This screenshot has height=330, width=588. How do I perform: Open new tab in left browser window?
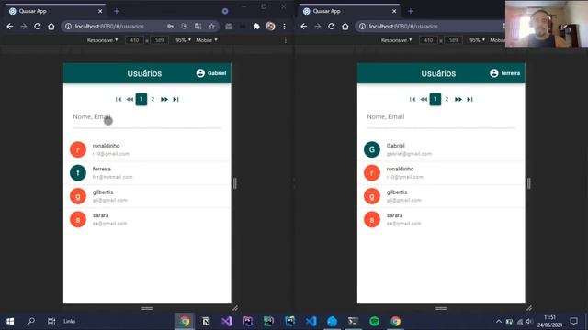click(117, 11)
